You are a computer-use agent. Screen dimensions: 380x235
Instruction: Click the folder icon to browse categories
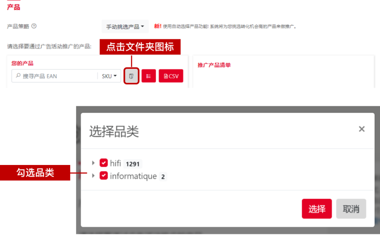pyautogui.click(x=131, y=76)
